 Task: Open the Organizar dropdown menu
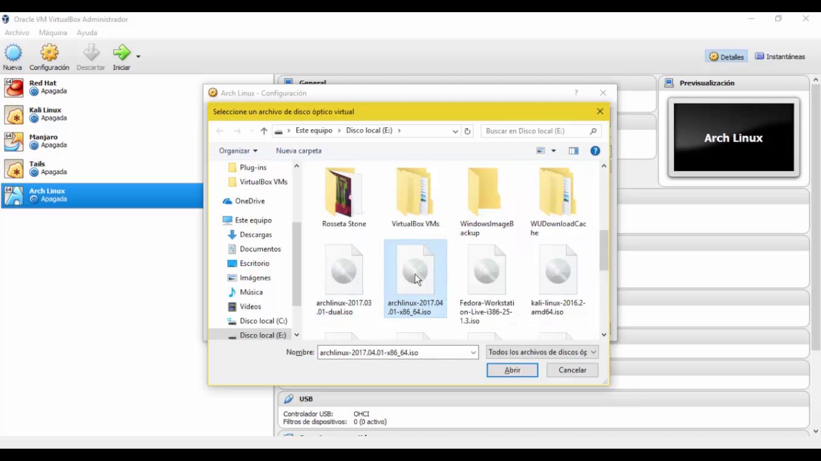pos(238,150)
